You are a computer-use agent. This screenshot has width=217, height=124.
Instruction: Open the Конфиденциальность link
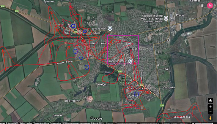pos(150,123)
